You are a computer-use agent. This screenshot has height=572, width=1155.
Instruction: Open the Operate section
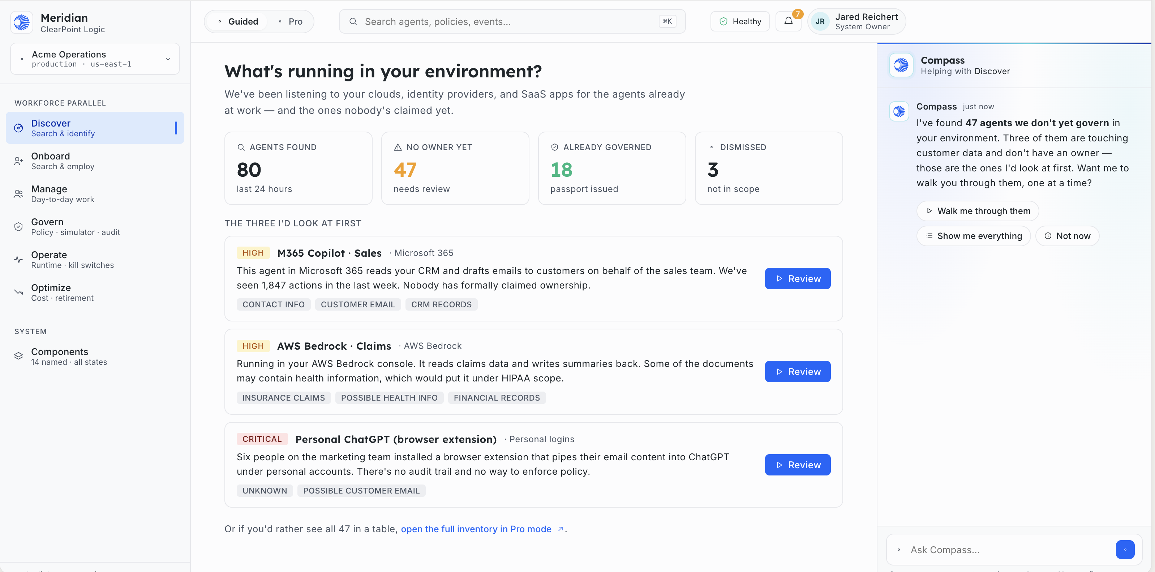click(95, 260)
